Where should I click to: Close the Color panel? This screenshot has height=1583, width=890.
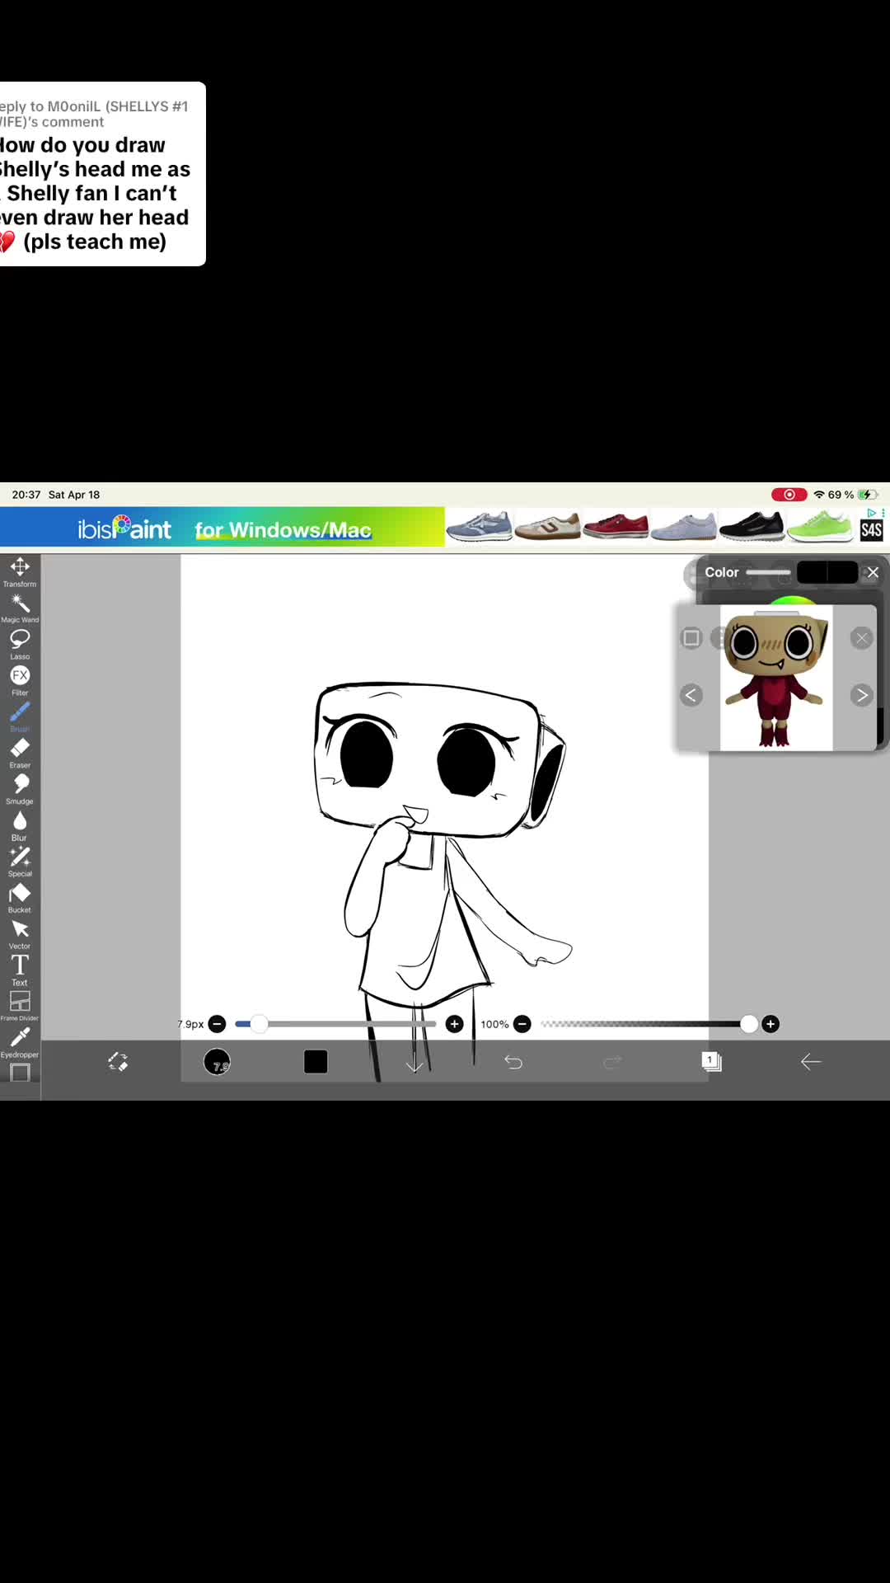(873, 572)
